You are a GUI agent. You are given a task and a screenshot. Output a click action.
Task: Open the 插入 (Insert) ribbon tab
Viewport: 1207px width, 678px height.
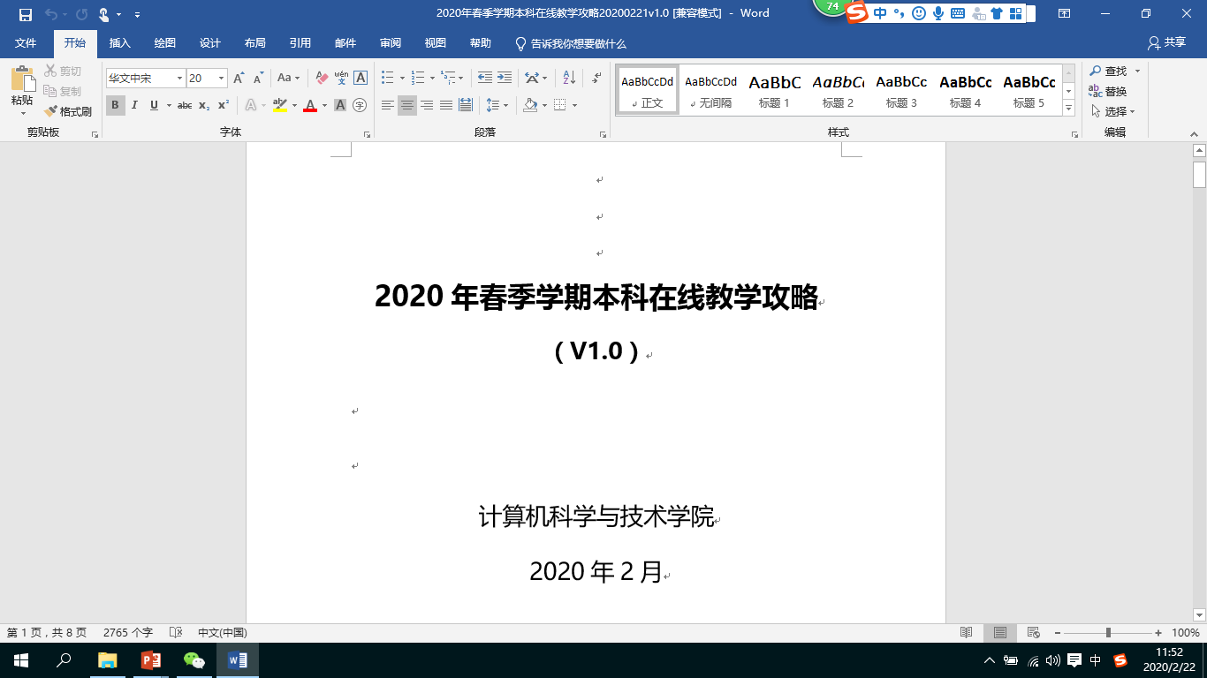point(119,43)
